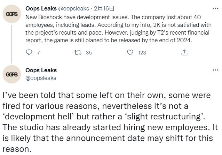Viewport: 222px width, 155px height.
Task: Click the retweet count of 35
Action: pyautogui.click(x=88, y=53)
